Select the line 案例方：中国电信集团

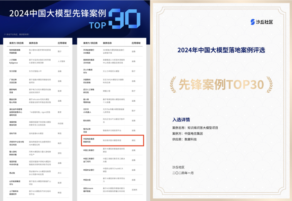[x=188, y=134]
